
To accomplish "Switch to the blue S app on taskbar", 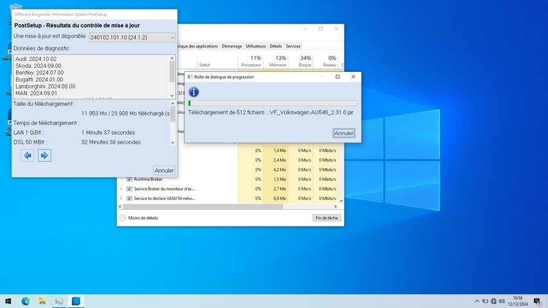I will pyautogui.click(x=76, y=301).
